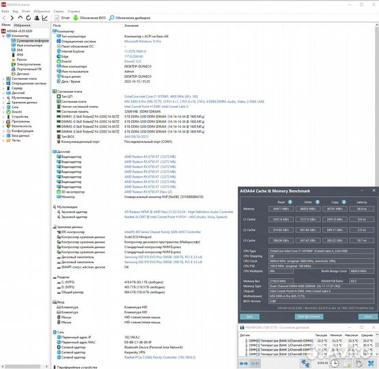The height and width of the screenshot is (369, 379).
Task: Click the Back navigation arrow in toolbar
Action: coord(4,18)
